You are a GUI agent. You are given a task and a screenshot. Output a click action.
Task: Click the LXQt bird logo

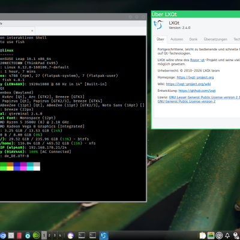coord(158,25)
